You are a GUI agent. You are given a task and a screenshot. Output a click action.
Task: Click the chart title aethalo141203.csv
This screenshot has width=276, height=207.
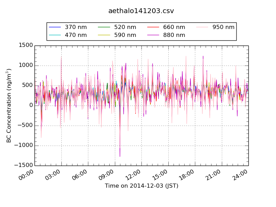point(141,11)
